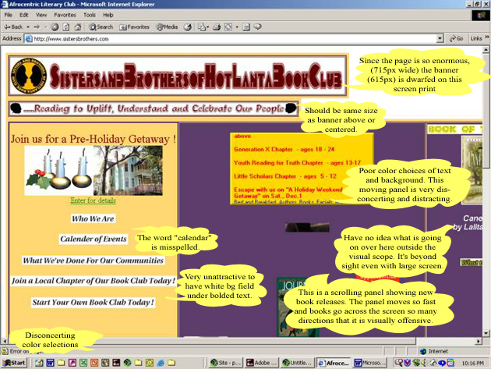
Task: Open the 'Who We Are' link
Action: 93,218
